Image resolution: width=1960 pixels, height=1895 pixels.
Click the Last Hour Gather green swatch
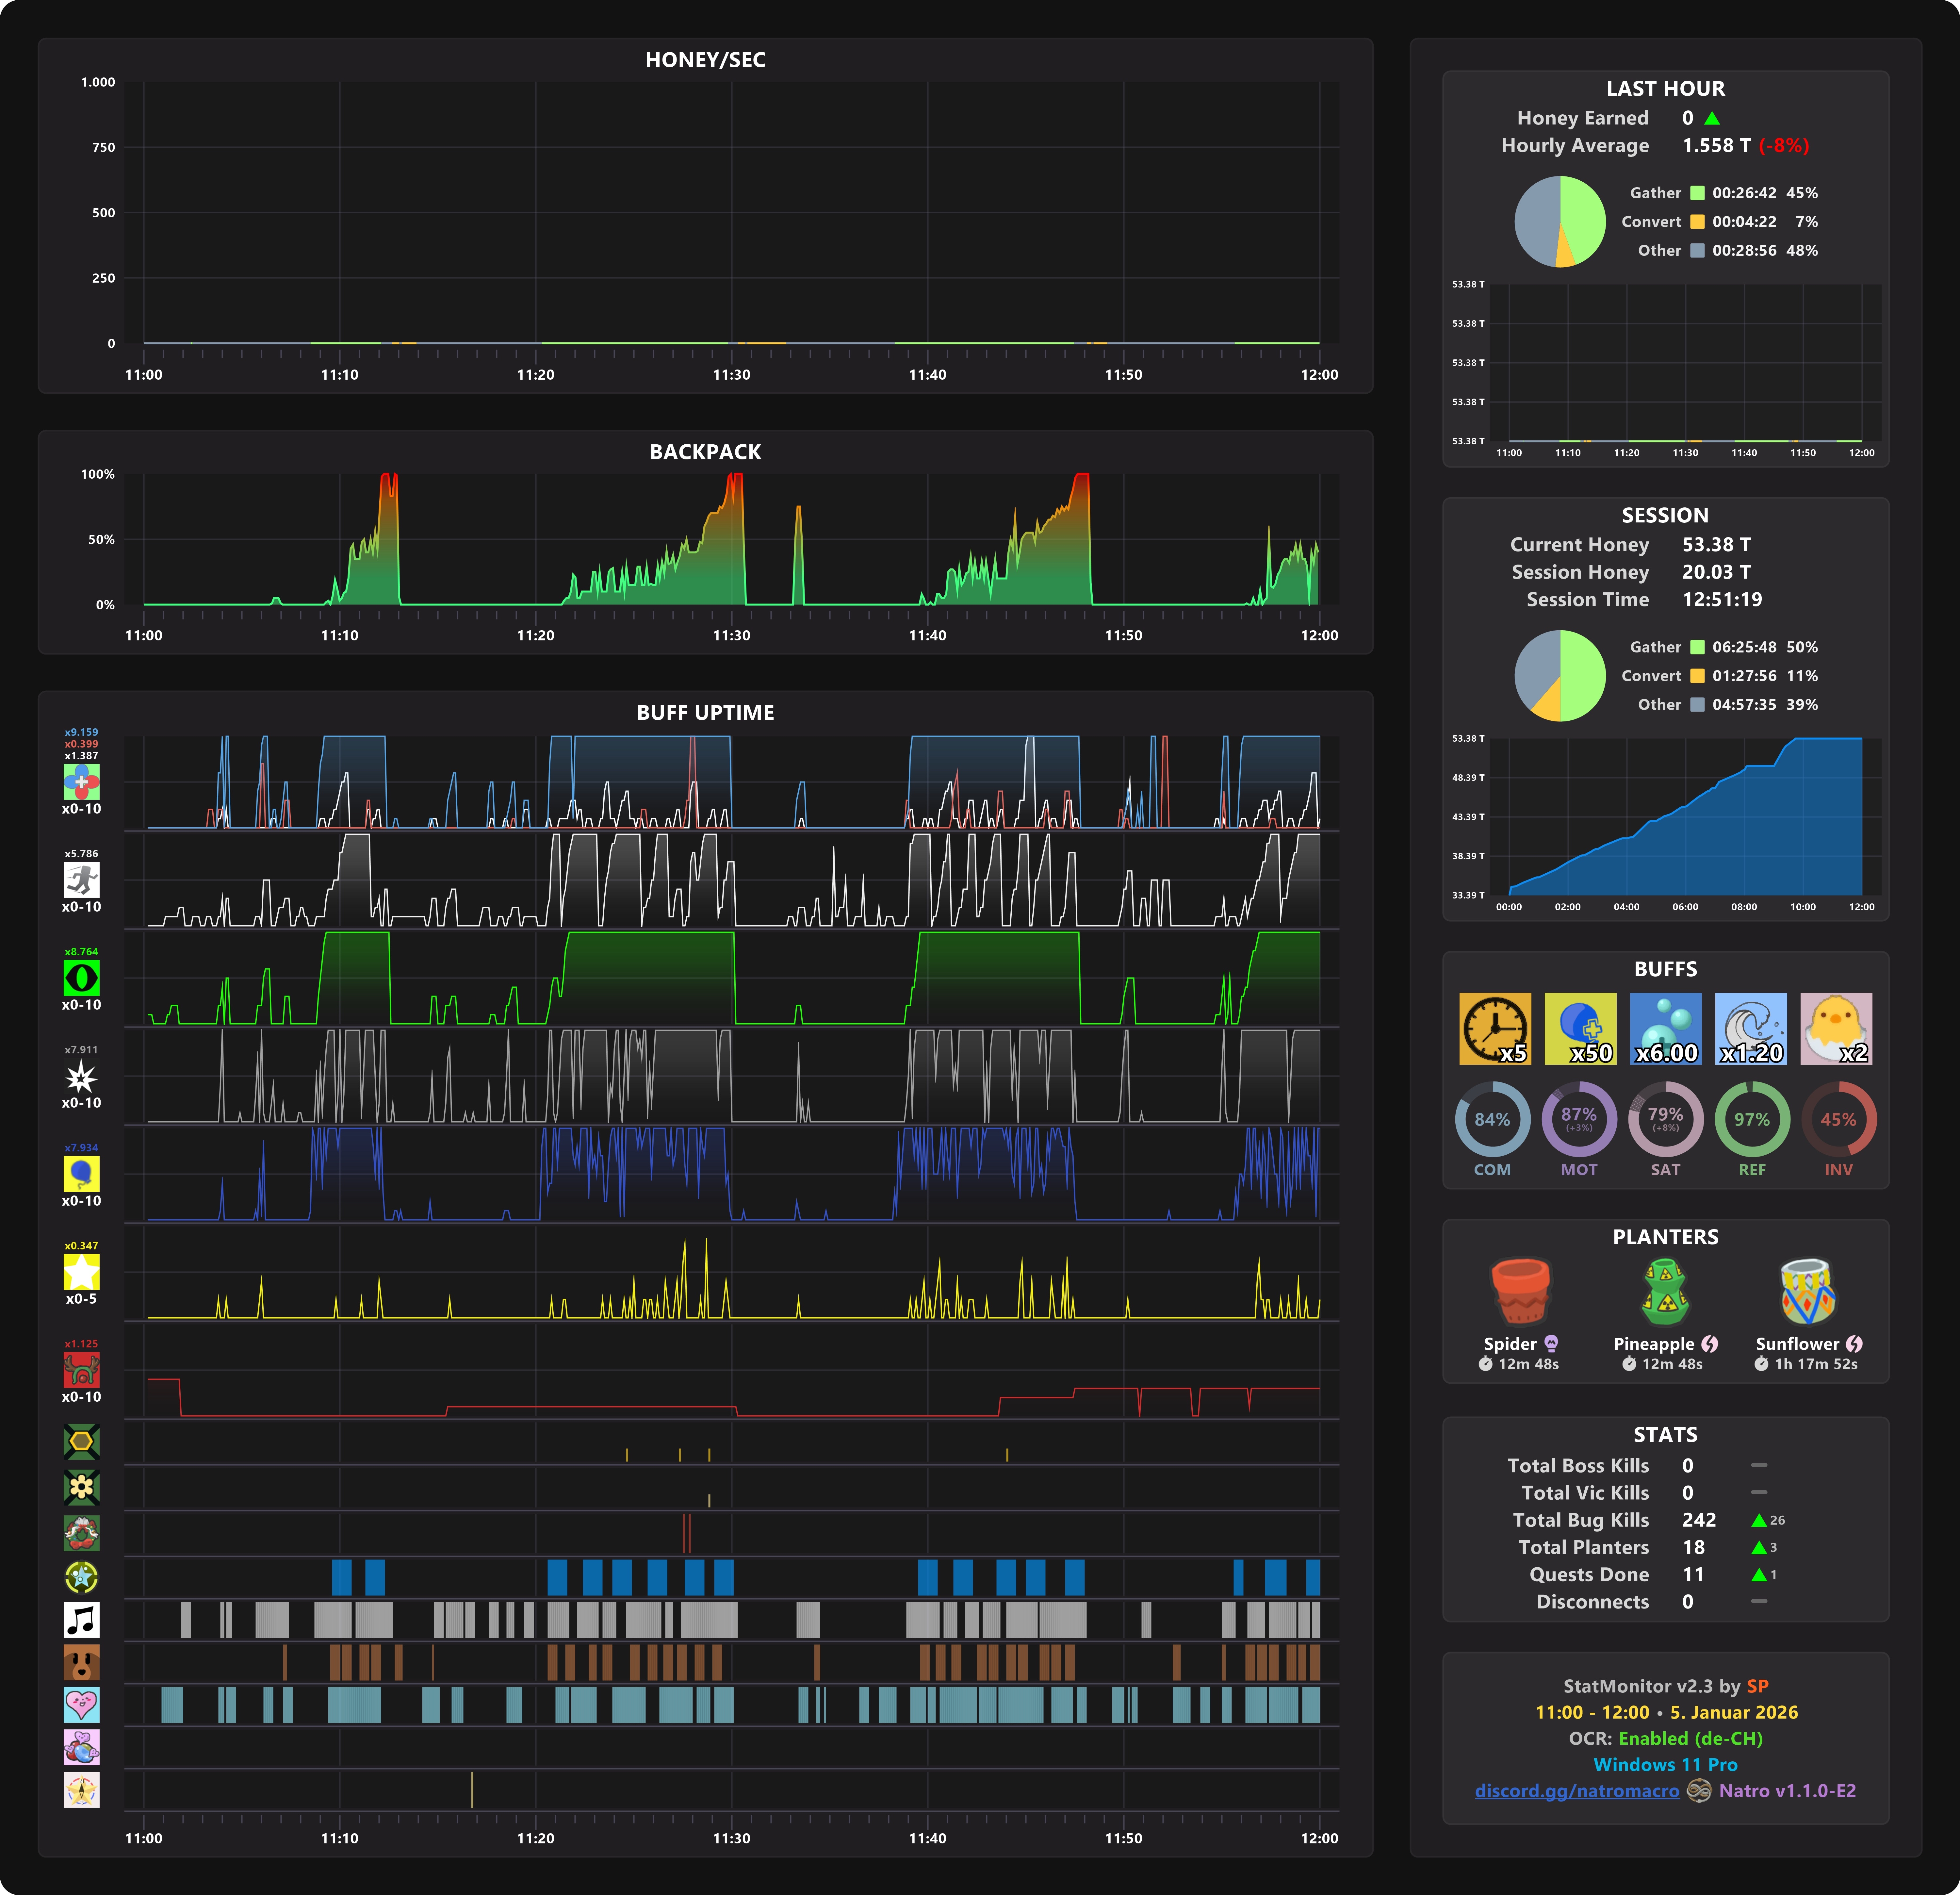pos(1697,193)
